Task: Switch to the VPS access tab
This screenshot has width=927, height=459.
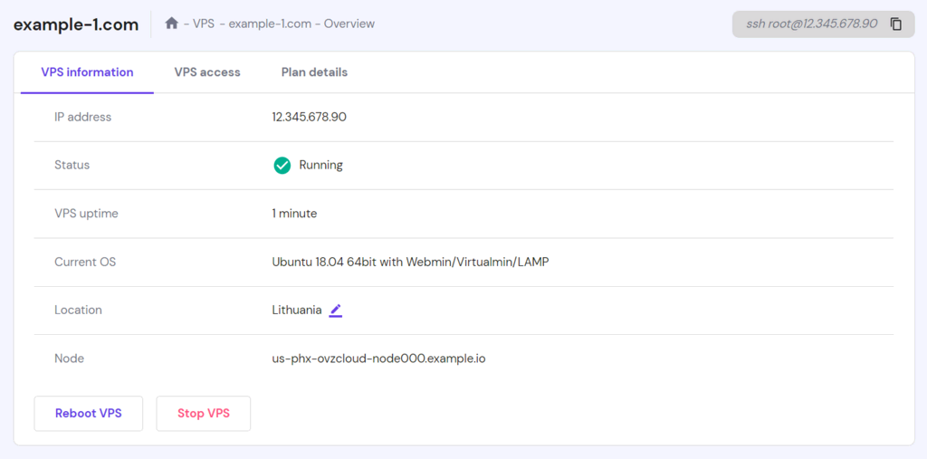Action: (207, 72)
